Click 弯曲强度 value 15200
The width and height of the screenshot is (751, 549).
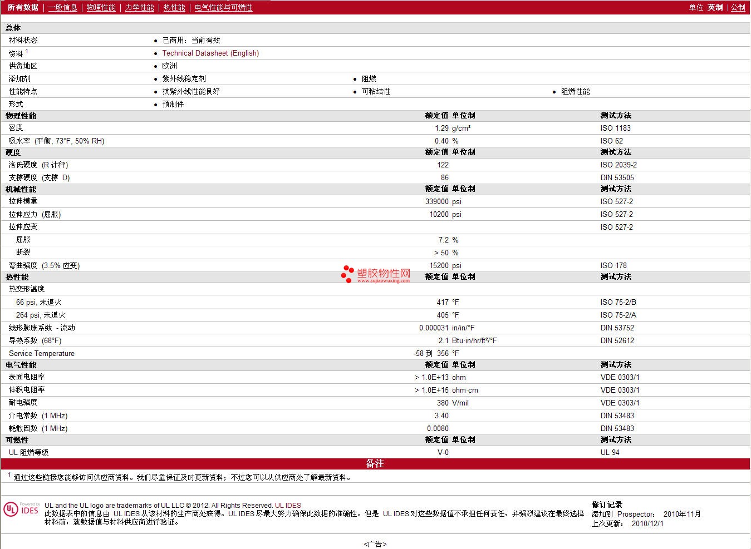[439, 265]
